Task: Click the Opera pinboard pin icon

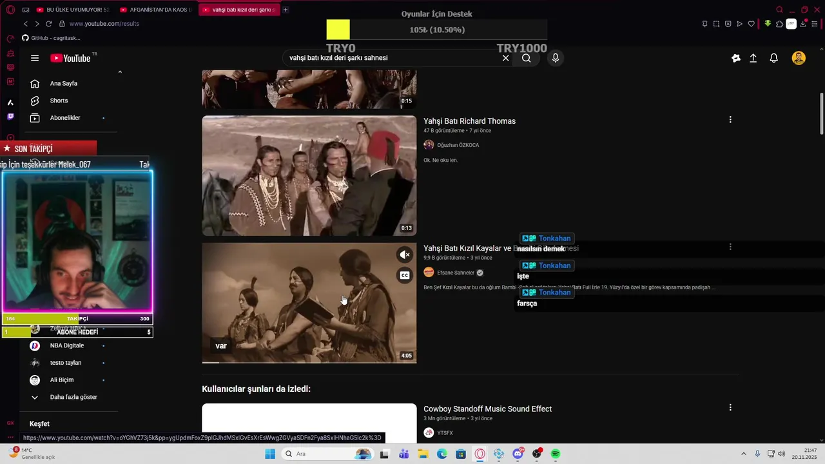Action: tap(704, 24)
